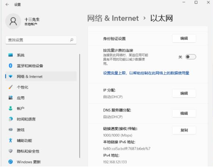Viewport: 213px width, 168px height.
Task: Click the 辅助功能 accessibility icon
Action: [x=11, y=140]
